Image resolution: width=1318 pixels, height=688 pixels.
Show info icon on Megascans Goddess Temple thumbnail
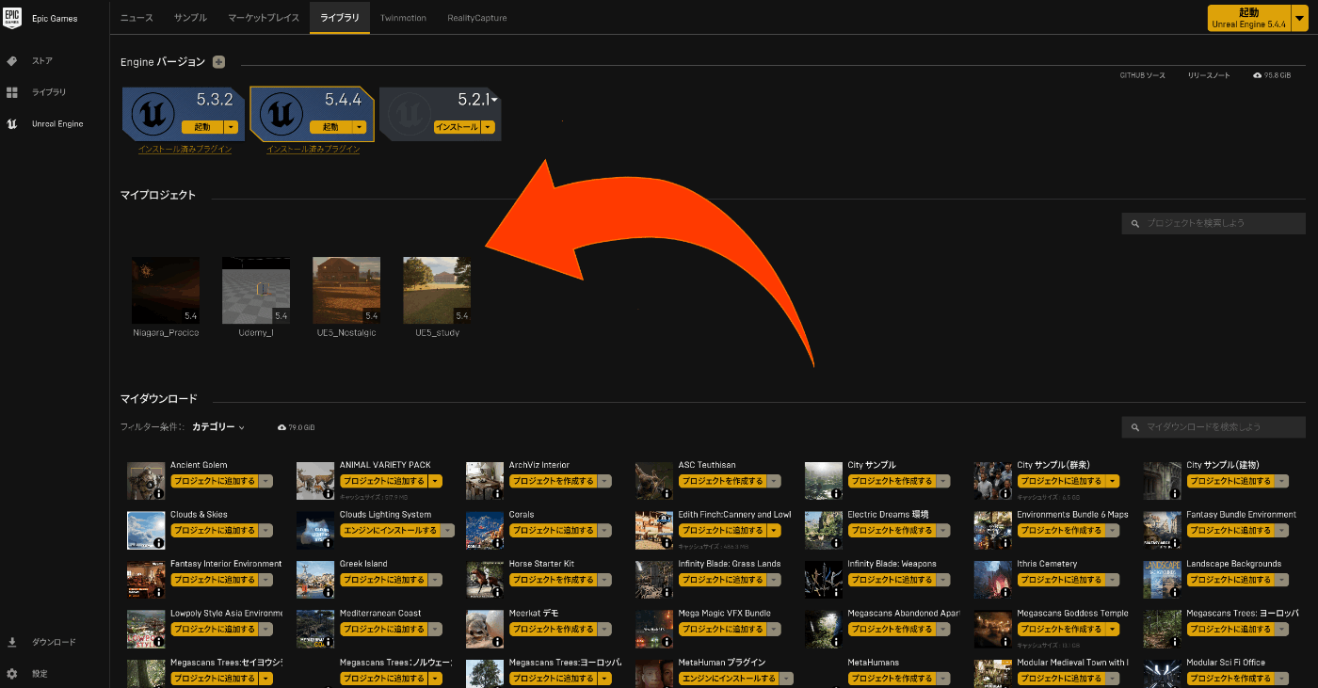pyautogui.click(x=1006, y=642)
